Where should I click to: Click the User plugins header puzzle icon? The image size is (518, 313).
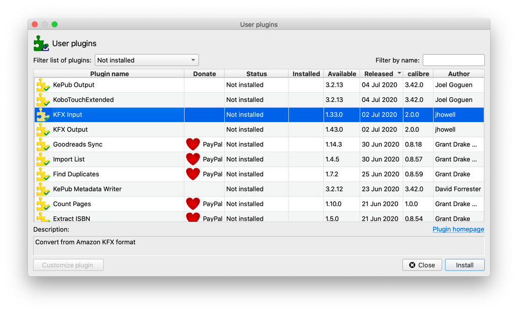(x=41, y=44)
